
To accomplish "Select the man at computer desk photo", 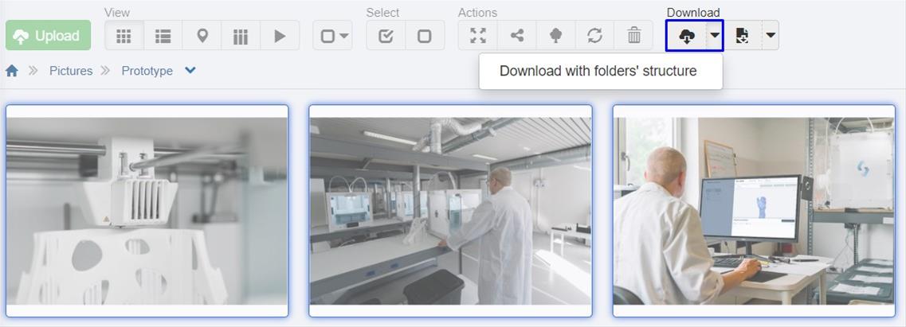I will pos(754,211).
